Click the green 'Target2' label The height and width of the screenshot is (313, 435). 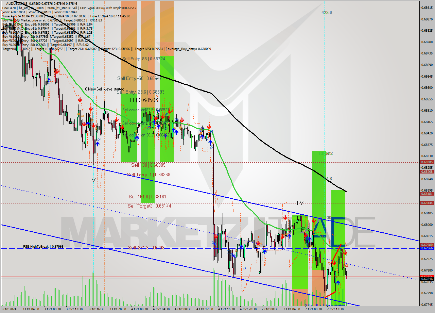326,153
